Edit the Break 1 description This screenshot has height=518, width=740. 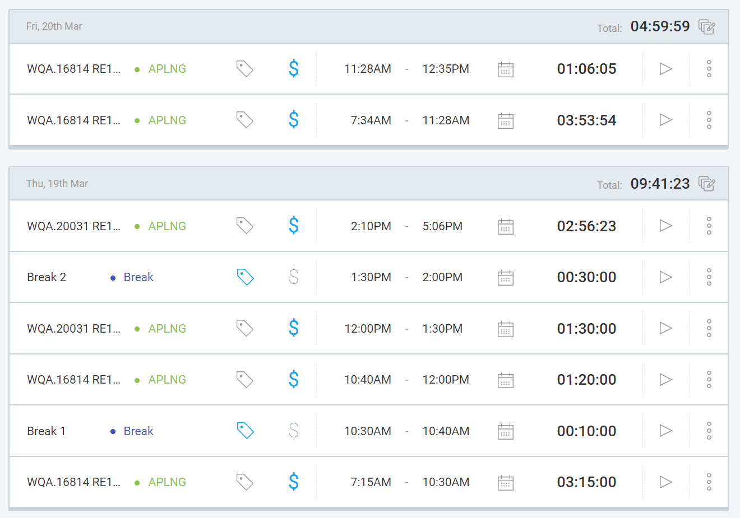[46, 431]
